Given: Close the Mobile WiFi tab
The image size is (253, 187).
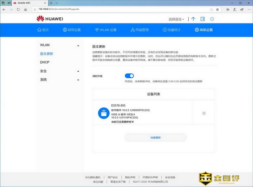Looking at the screenshot, I should click(x=45, y=3).
